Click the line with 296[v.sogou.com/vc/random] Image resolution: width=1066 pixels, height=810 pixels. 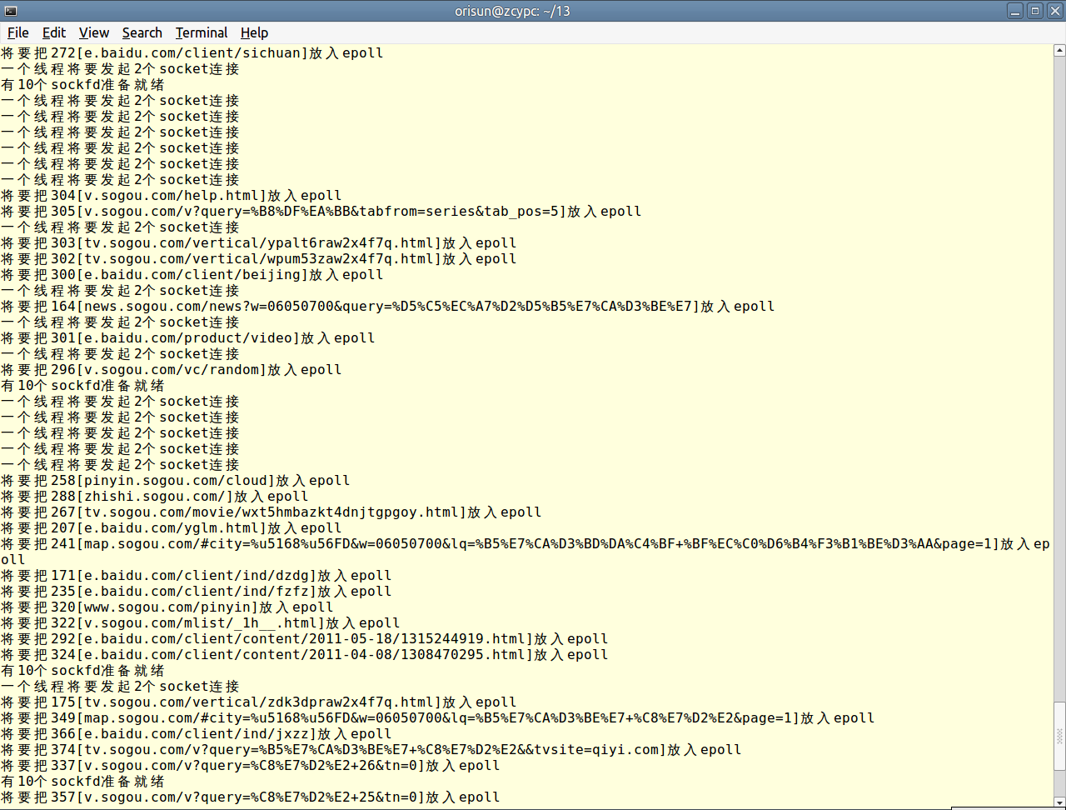pyautogui.click(x=172, y=369)
